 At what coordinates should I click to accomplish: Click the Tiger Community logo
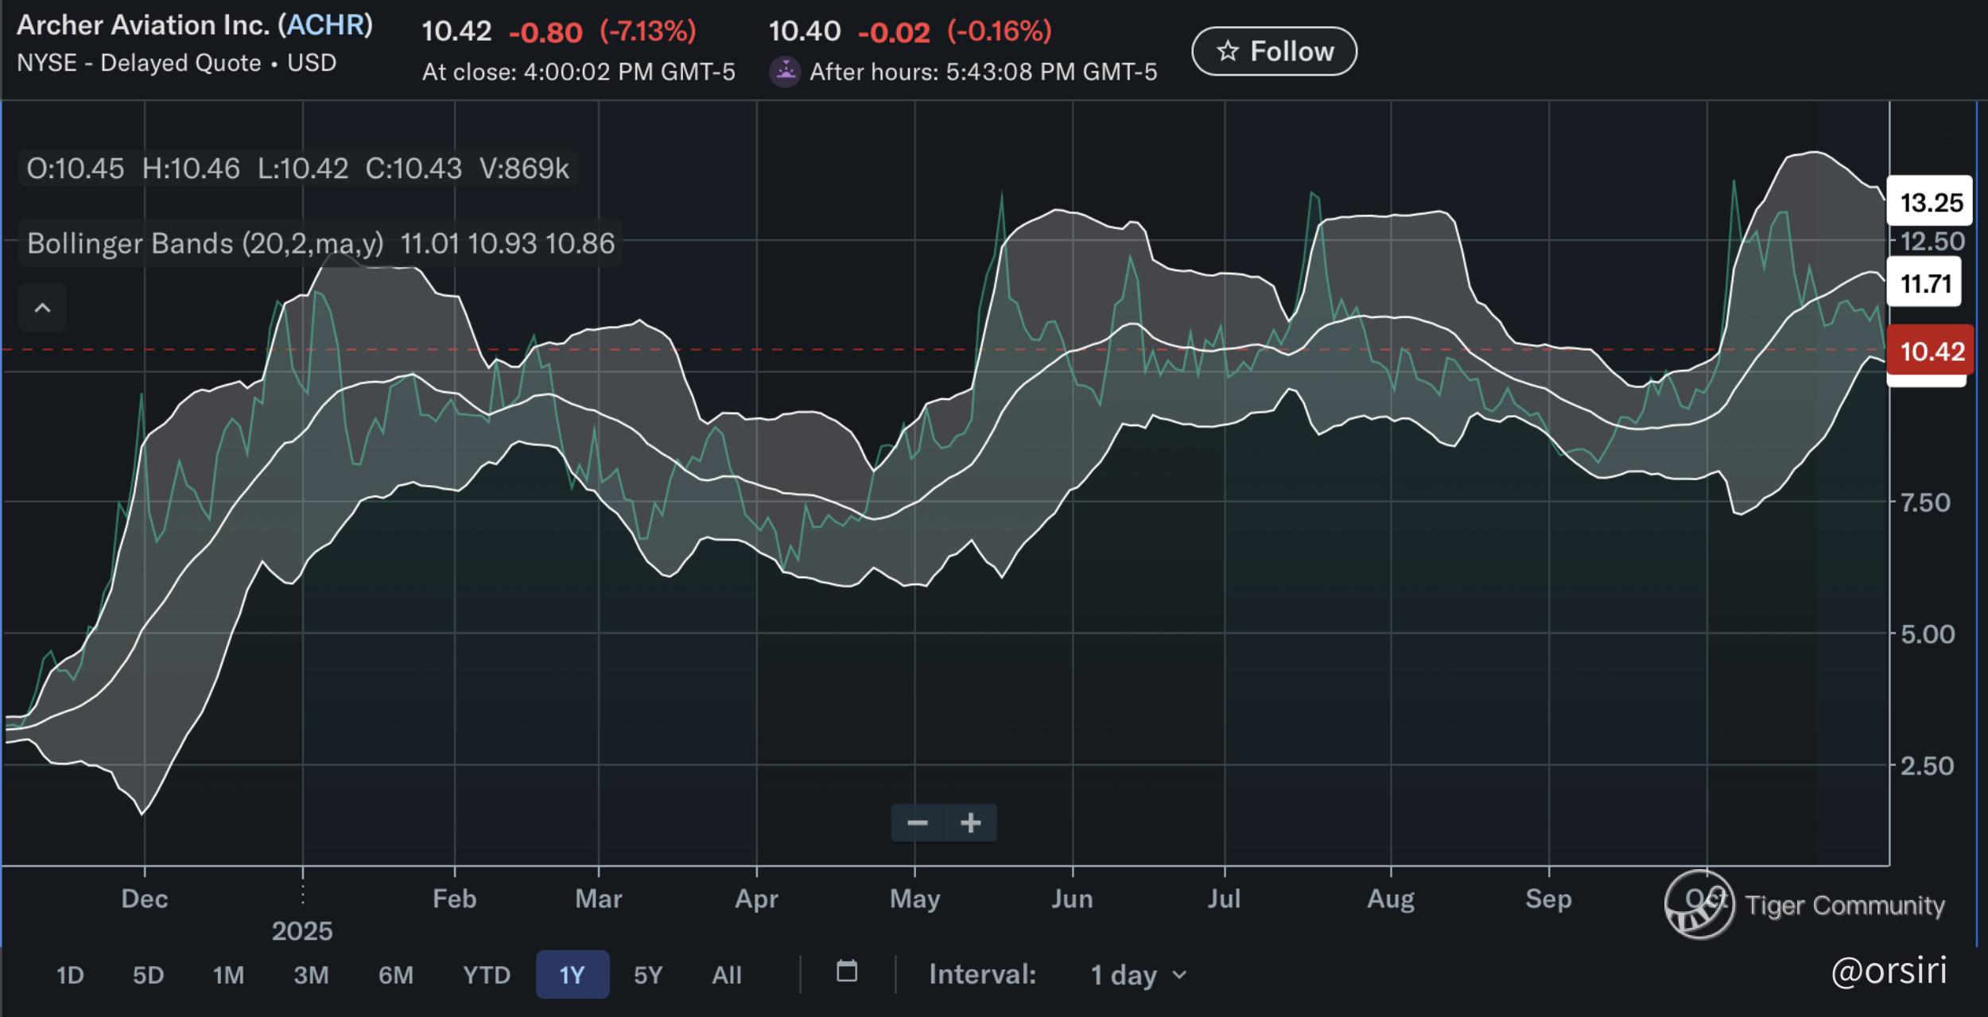pyautogui.click(x=1700, y=905)
